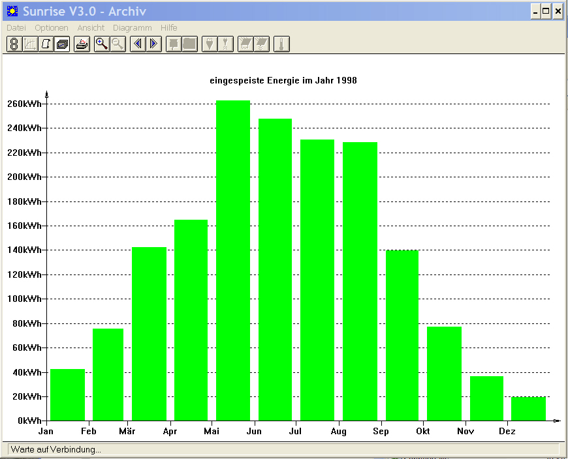The image size is (568, 459).
Task: Click the '0kWh' axis label
Action: click(29, 421)
